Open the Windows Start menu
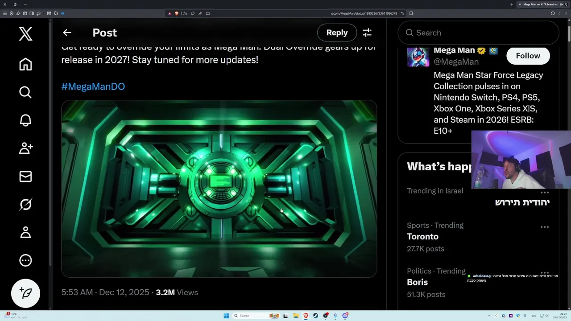This screenshot has width=571, height=321. (226, 316)
